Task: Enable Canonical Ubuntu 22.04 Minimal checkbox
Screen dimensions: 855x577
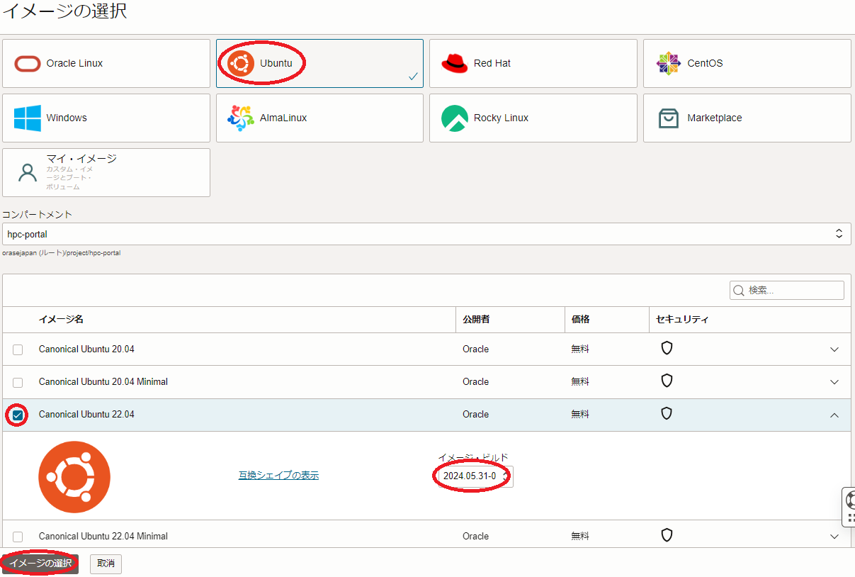Action: 18,537
